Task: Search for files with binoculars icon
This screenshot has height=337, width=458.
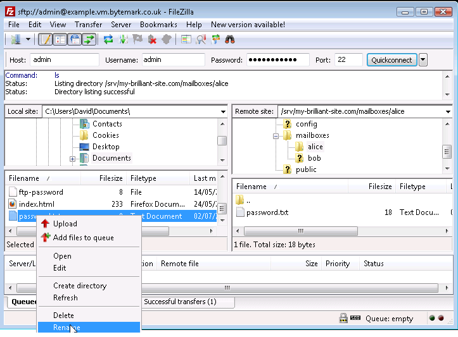Action: (x=230, y=39)
